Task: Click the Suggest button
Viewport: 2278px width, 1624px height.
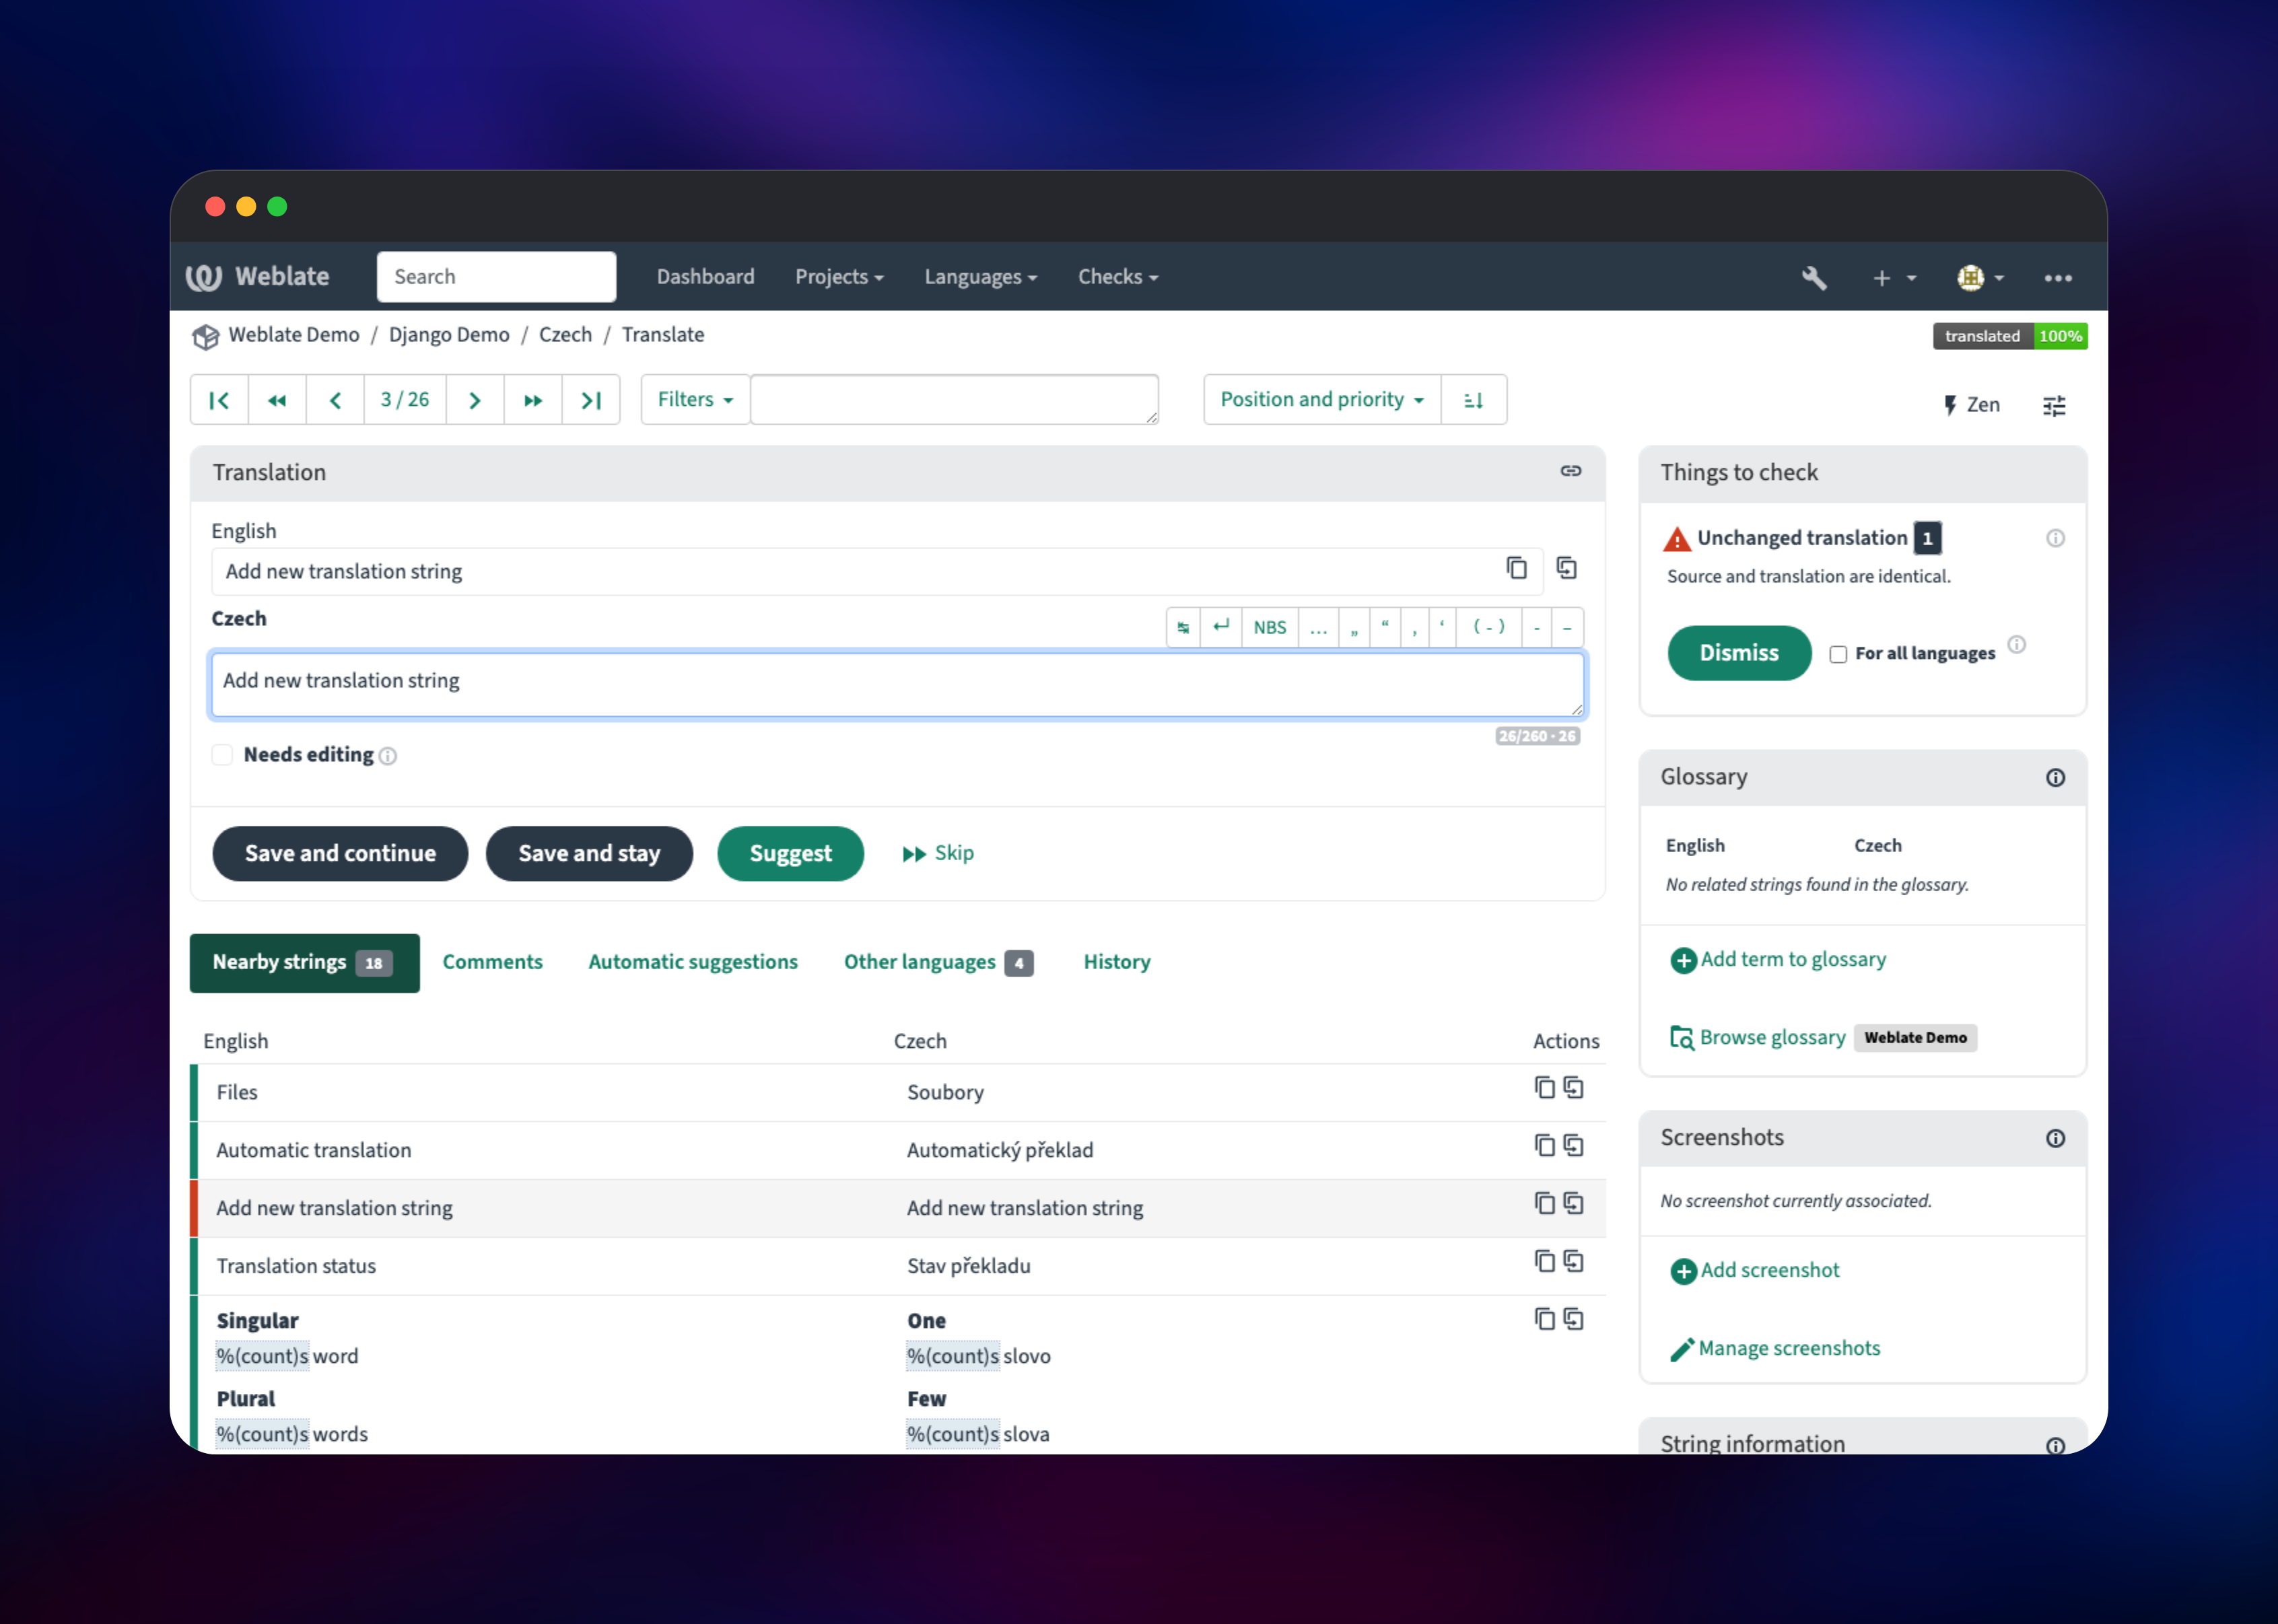Action: [x=790, y=853]
